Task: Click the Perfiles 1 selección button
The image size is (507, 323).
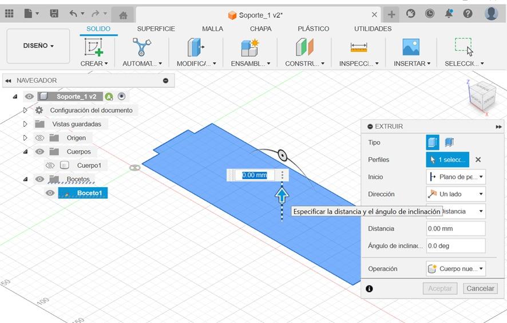Action: (x=447, y=160)
